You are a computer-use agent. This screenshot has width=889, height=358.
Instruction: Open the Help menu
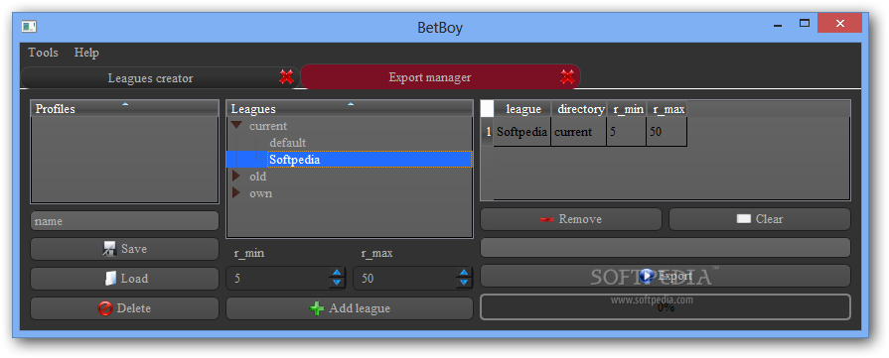[86, 53]
